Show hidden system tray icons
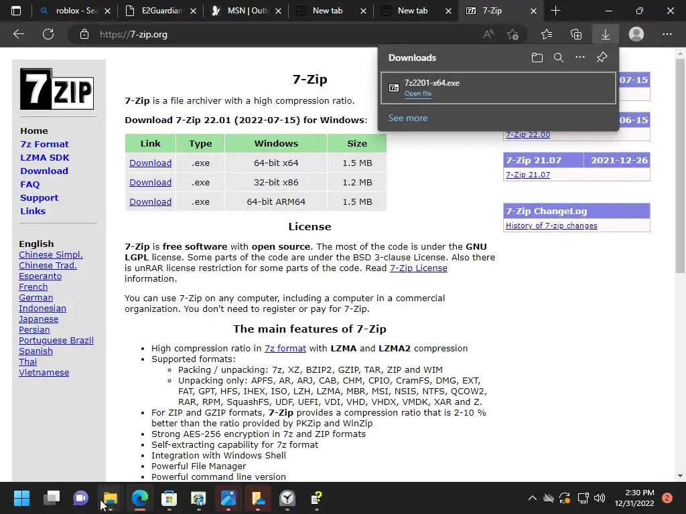This screenshot has height=514, width=686. pyautogui.click(x=532, y=498)
